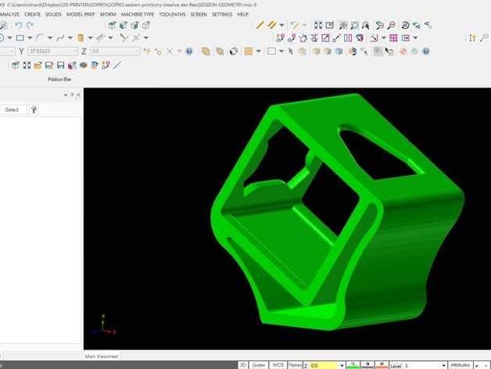Click the Create spline tool icon
Viewport: 491px width, 369px height.
pyautogui.click(x=60, y=38)
